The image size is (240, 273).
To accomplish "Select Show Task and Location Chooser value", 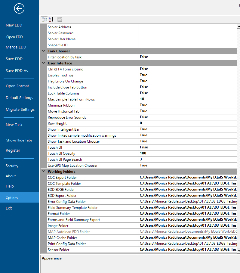I will pyautogui.click(x=188, y=141).
